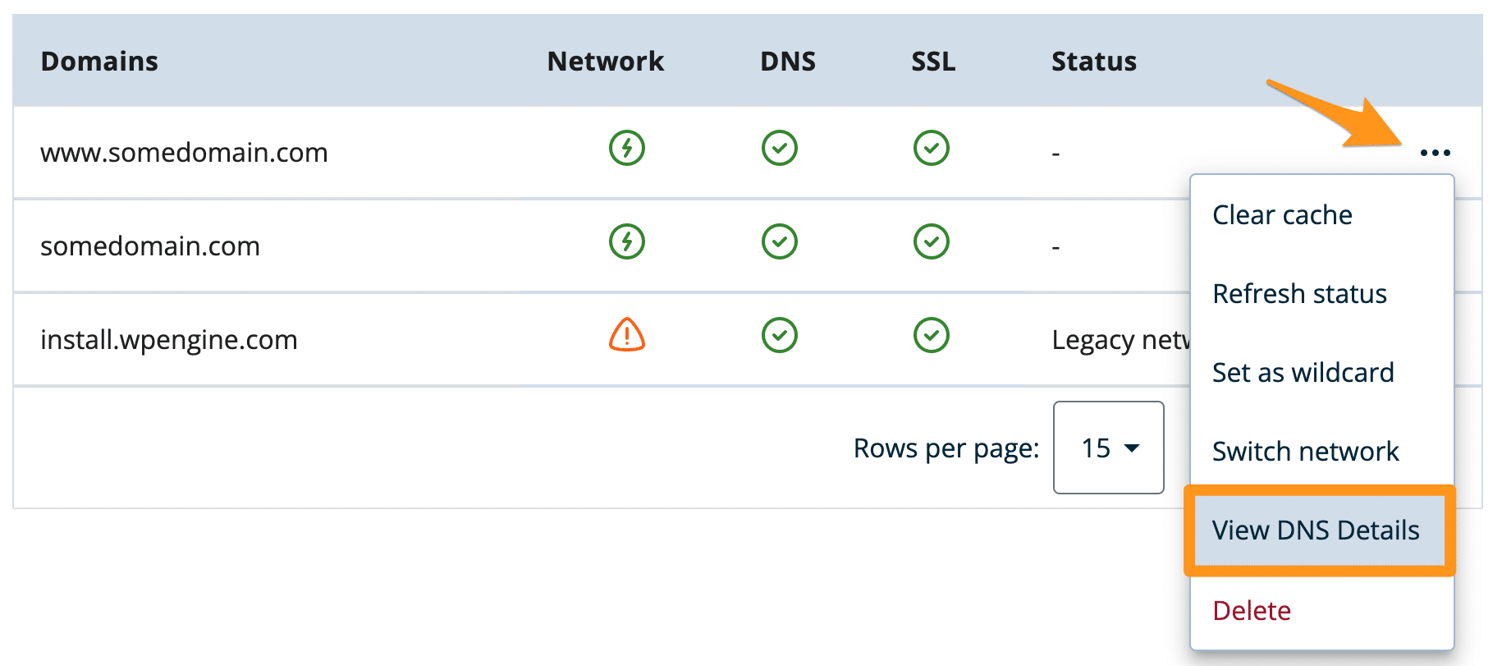This screenshot has width=1502, height=666.
Task: Click SSL check icon for somedomain.com
Action: click(x=931, y=242)
